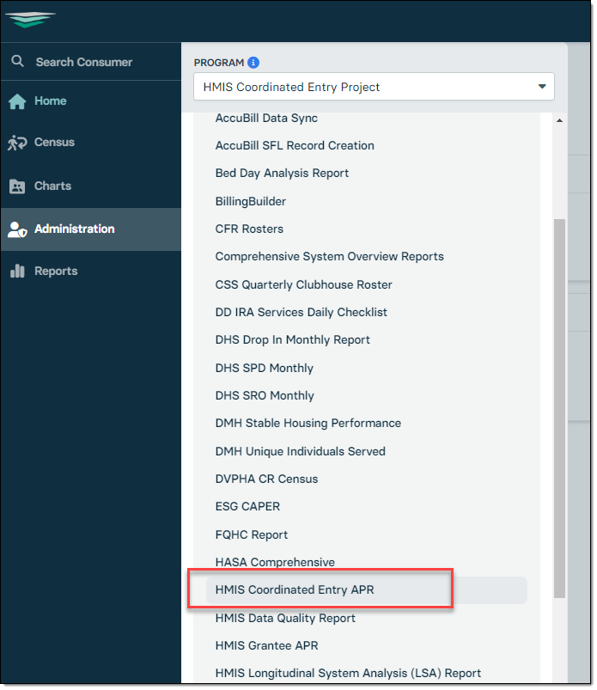
Task: Click the application logo in the header
Action: 31,19
